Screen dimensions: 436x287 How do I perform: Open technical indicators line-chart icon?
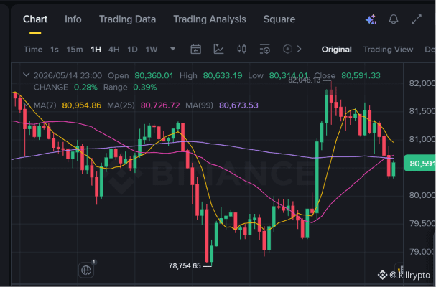(218, 50)
